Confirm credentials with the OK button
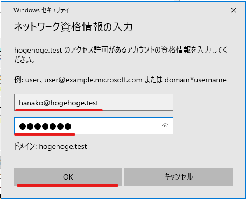 68,177
